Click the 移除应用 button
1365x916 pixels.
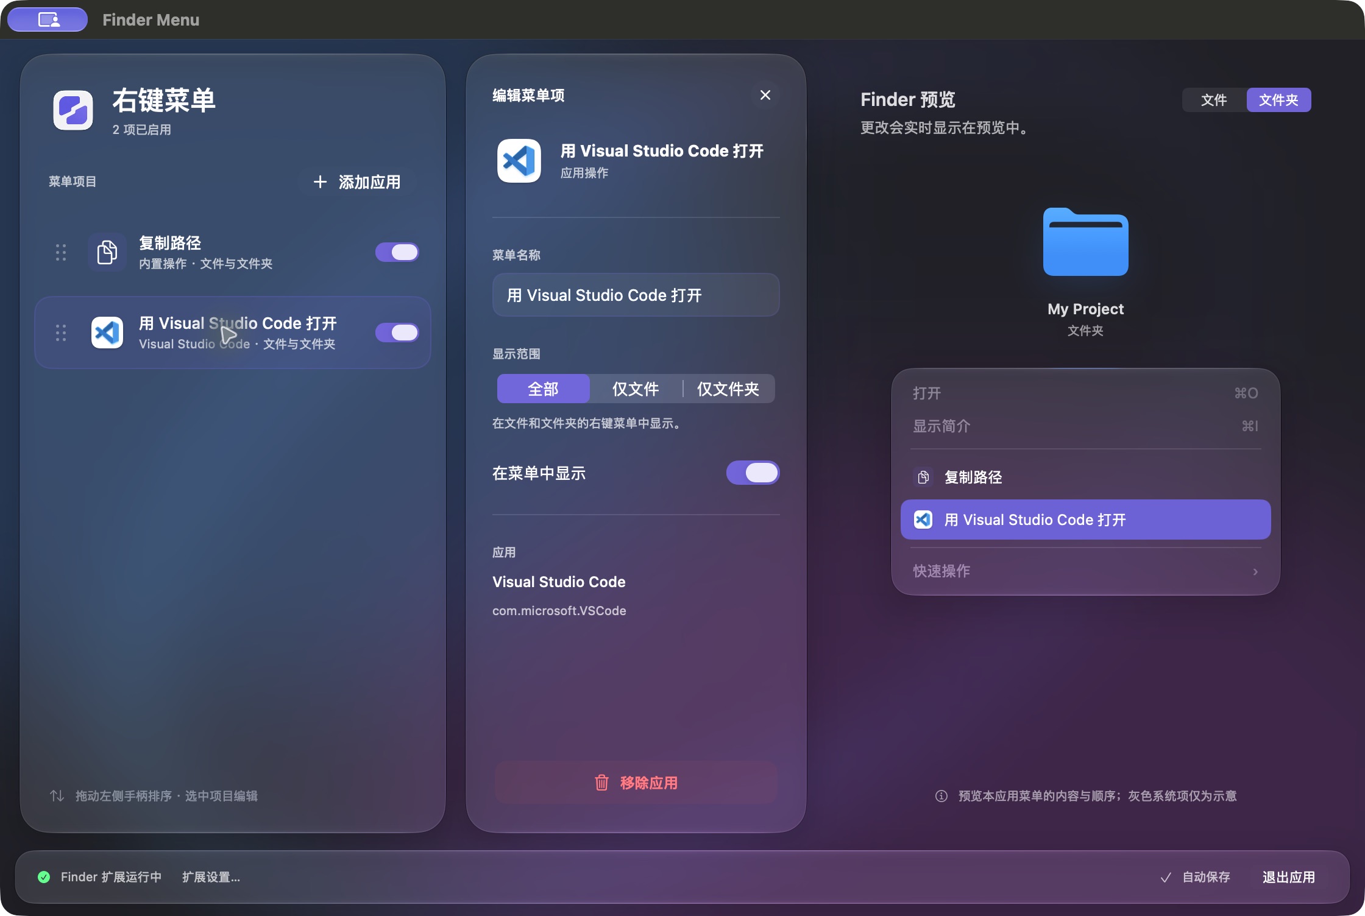(636, 783)
